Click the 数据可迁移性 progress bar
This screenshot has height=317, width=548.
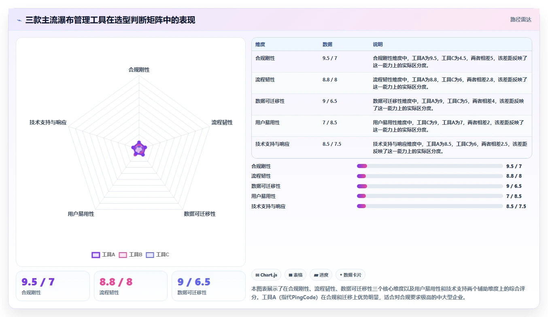point(430,186)
